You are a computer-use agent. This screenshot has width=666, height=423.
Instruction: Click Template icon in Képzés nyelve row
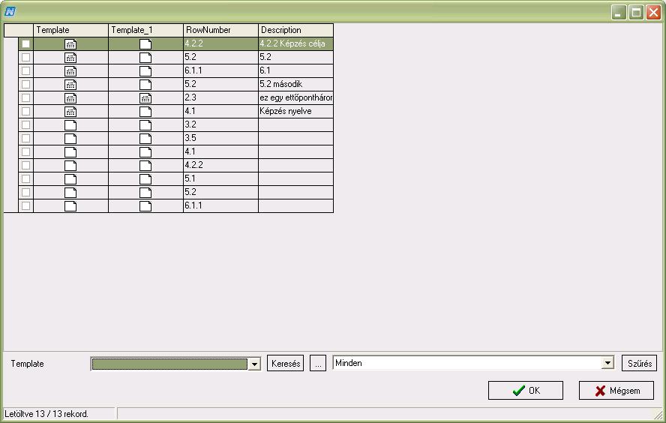(70, 112)
